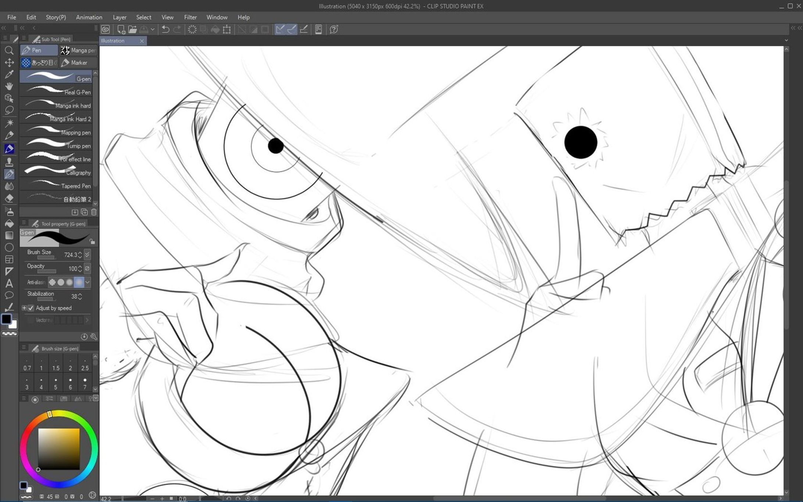This screenshot has height=502, width=803.
Task: Click the Clear layer burst icon
Action: [192, 29]
